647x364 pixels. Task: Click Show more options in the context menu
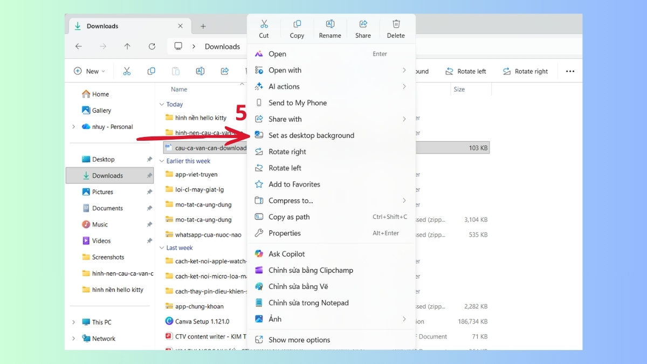[x=299, y=340]
